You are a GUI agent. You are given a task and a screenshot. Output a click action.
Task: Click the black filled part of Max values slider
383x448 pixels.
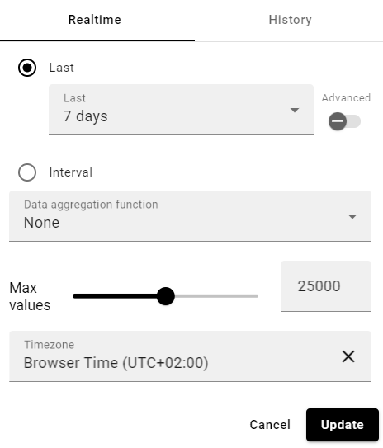tap(115, 296)
